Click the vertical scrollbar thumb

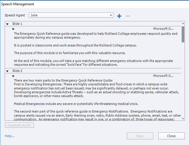183,34
